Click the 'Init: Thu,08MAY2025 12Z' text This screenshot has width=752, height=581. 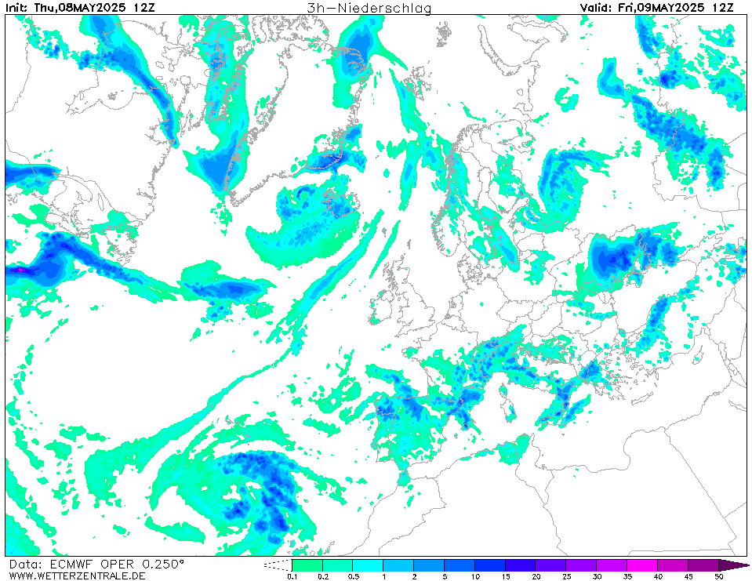coord(81,7)
